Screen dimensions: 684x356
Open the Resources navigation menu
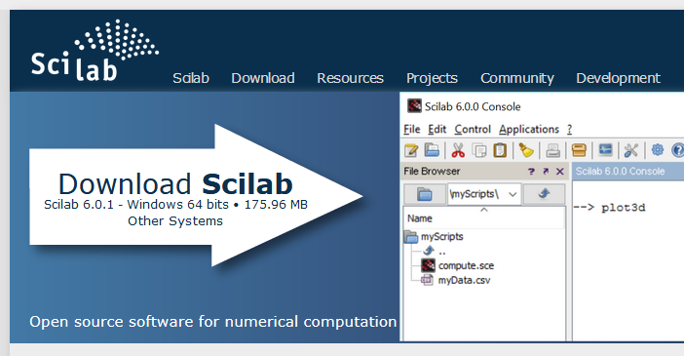[350, 78]
